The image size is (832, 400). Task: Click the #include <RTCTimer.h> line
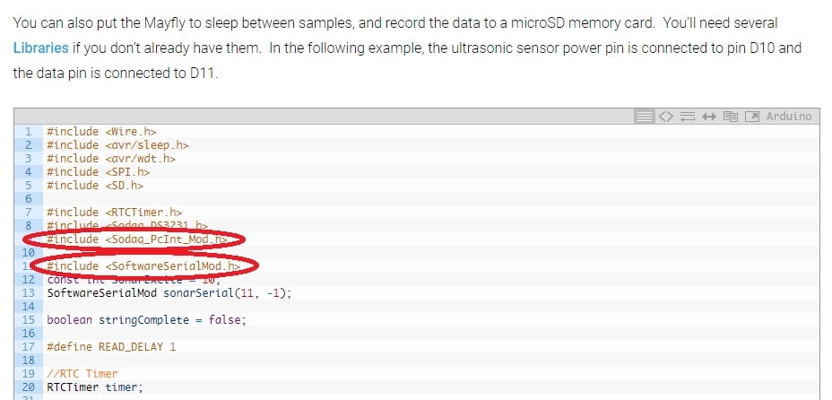click(114, 212)
